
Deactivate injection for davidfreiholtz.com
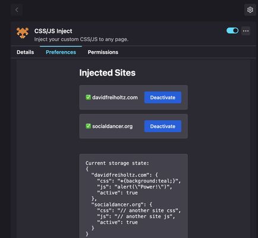(163, 98)
